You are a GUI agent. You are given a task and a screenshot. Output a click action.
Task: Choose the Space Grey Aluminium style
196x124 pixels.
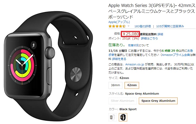[x=158, y=101]
